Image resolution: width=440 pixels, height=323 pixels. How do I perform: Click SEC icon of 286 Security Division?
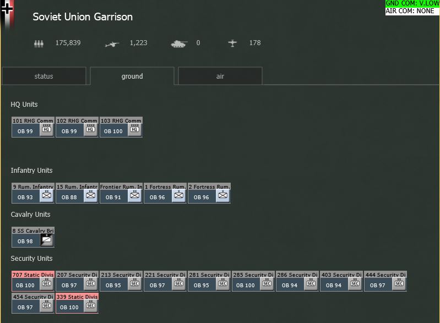point(311,284)
